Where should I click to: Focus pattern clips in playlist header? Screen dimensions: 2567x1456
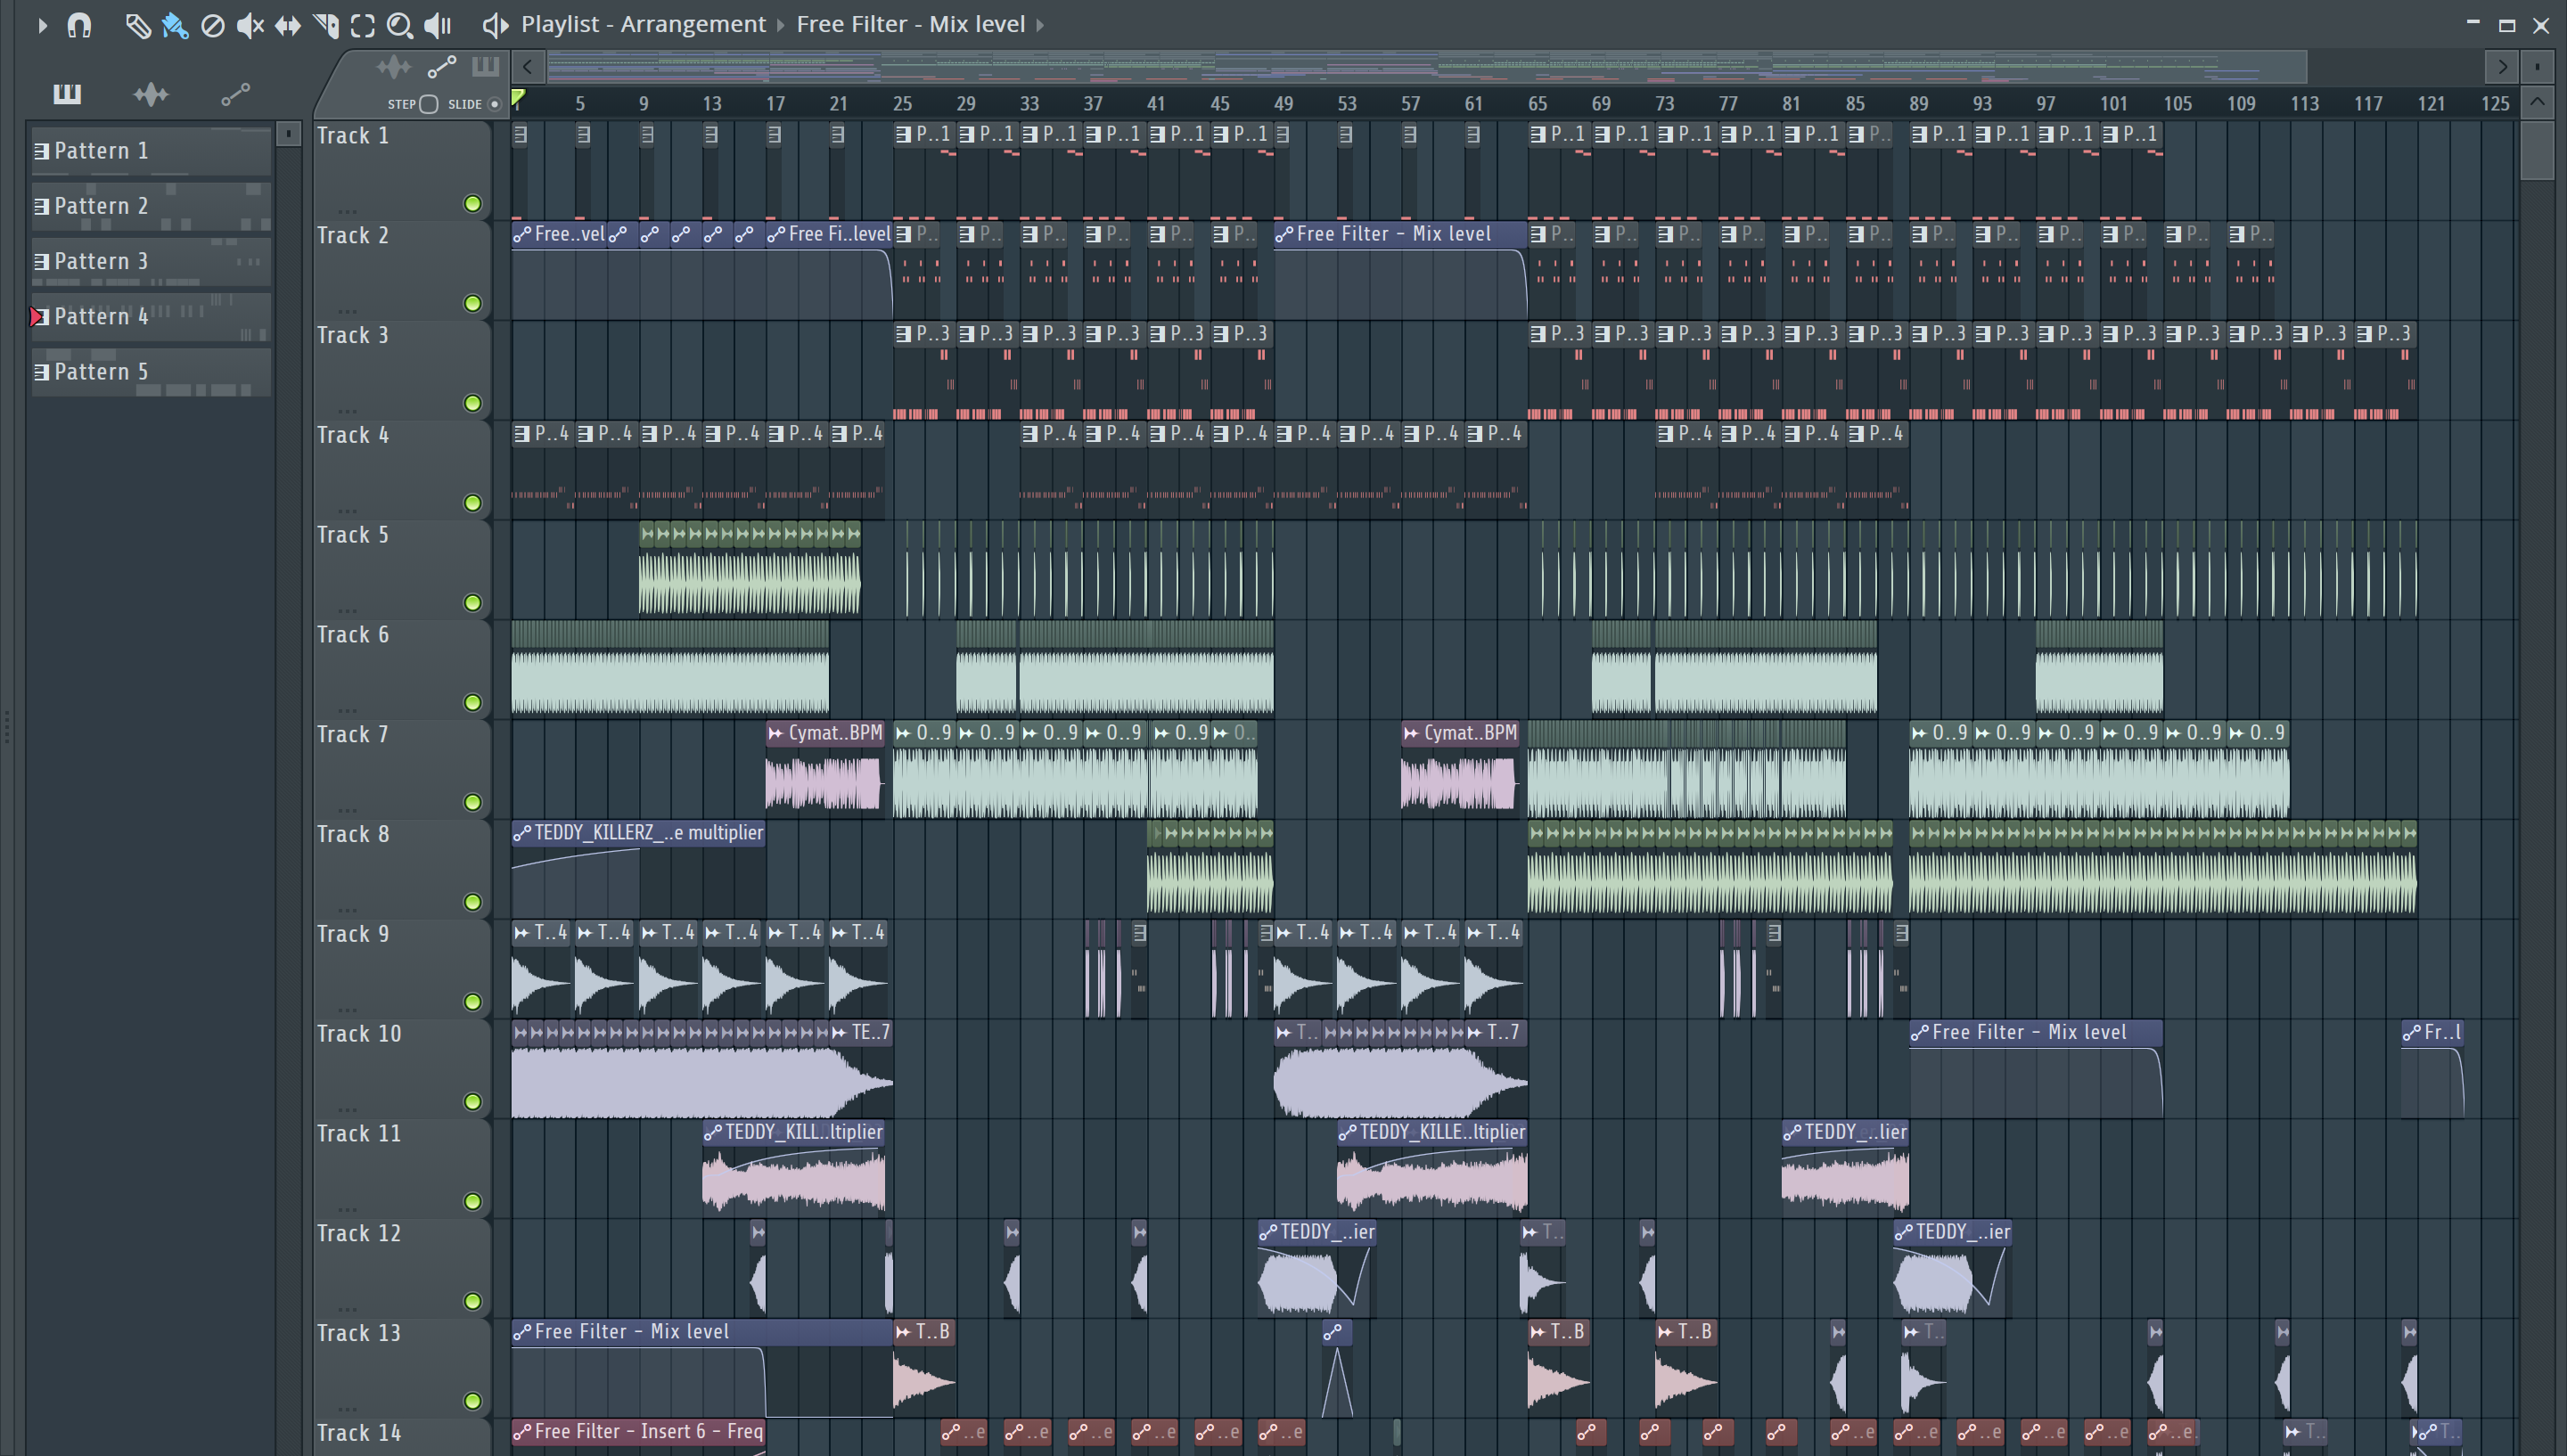pos(486,67)
